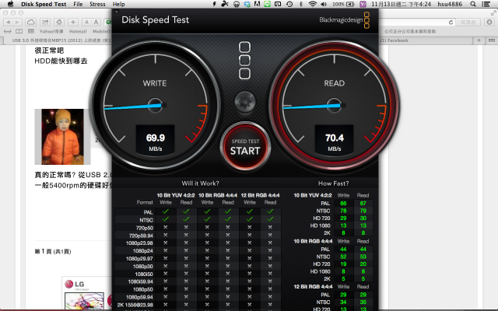Go back in the Safari window
Screen dimensions: 498x311
click(8, 23)
